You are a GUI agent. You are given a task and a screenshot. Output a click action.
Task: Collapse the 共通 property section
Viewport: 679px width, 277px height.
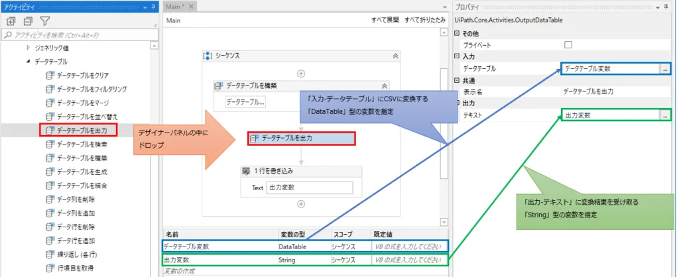point(456,80)
